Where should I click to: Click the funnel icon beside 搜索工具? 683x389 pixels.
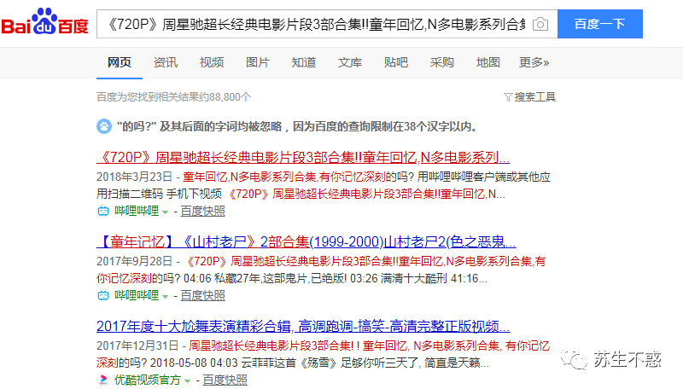point(508,97)
